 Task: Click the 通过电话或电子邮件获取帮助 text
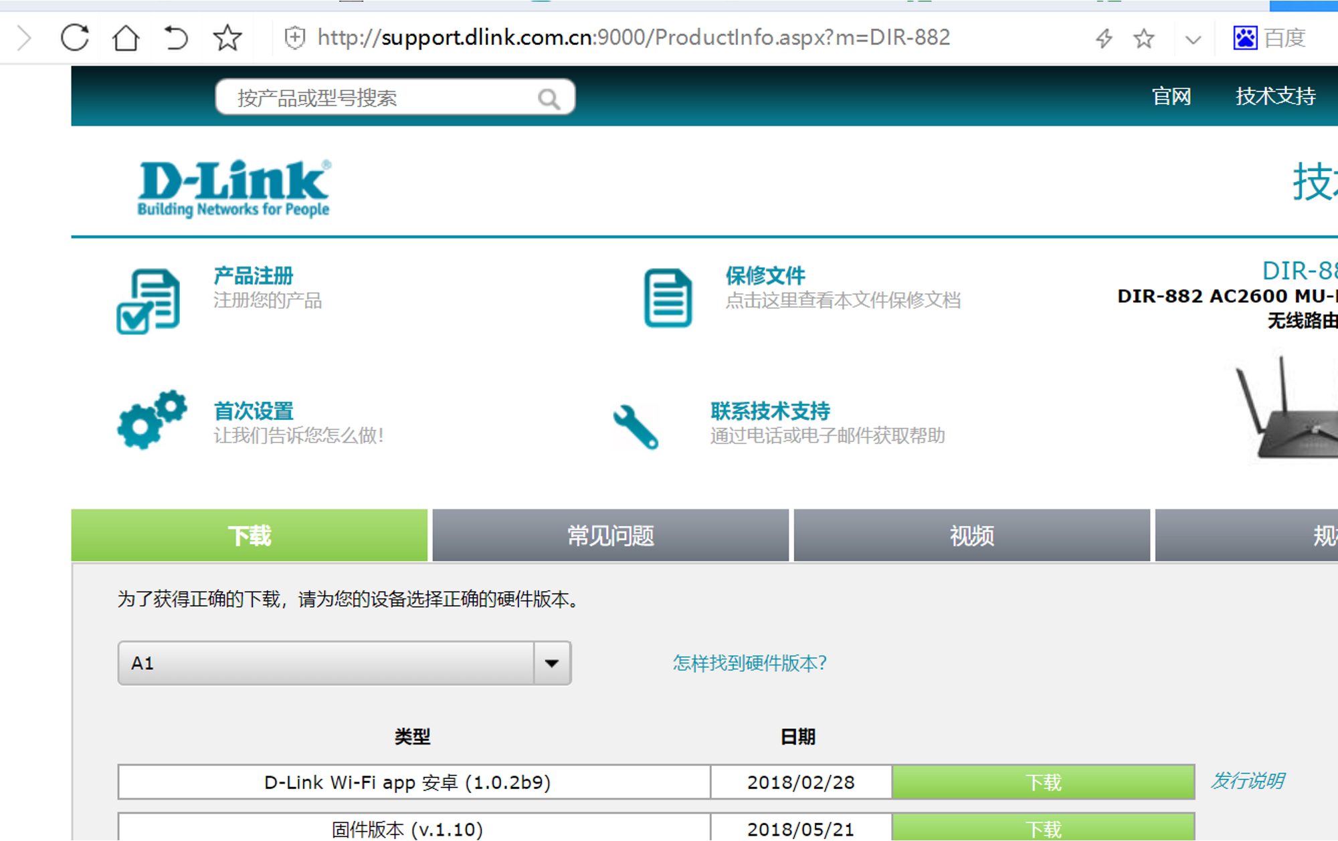pyautogui.click(x=828, y=435)
